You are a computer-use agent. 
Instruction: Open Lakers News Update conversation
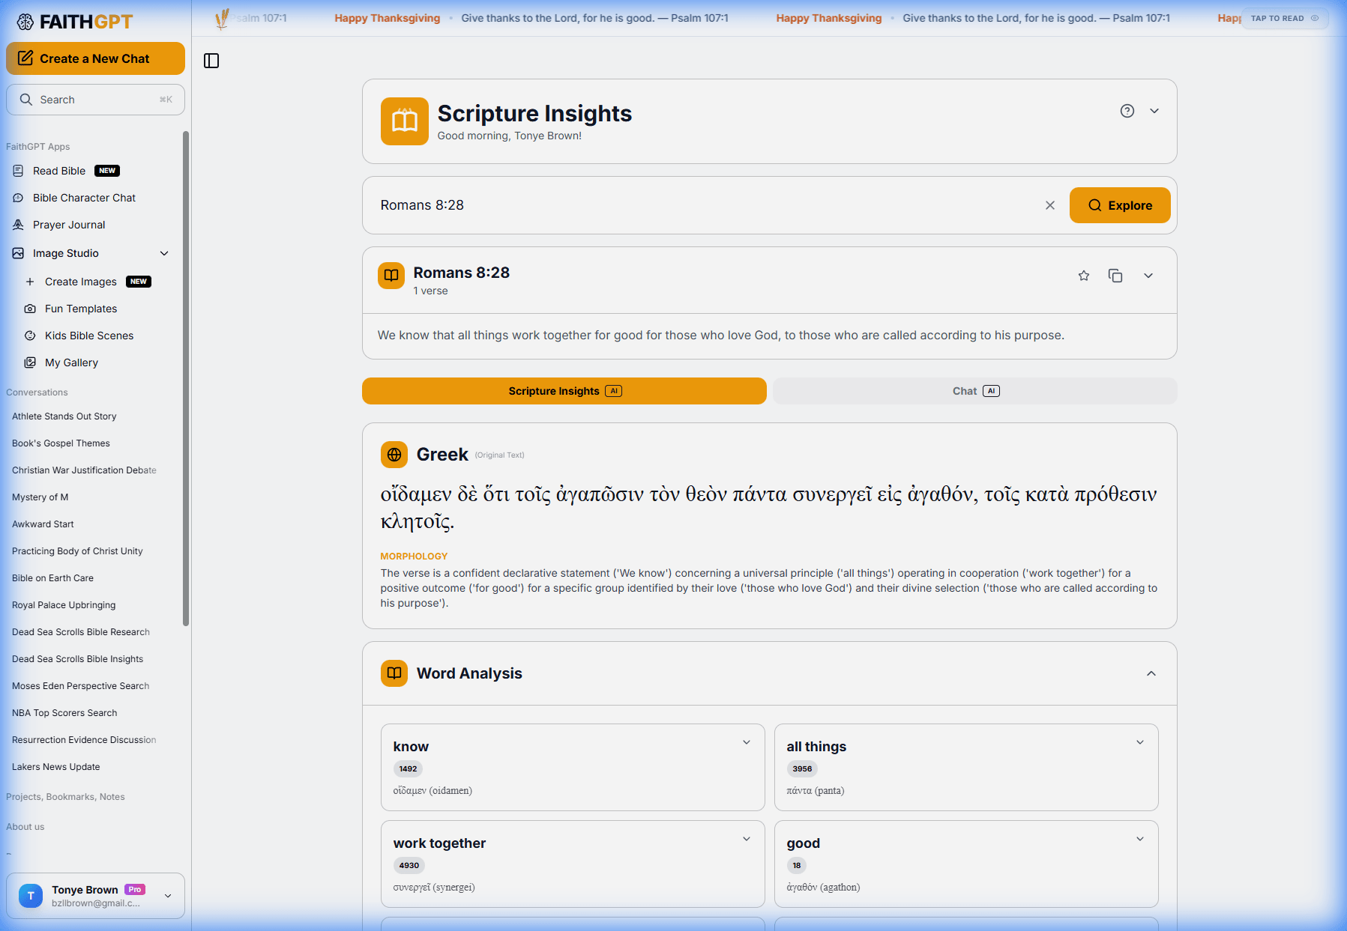coord(55,767)
